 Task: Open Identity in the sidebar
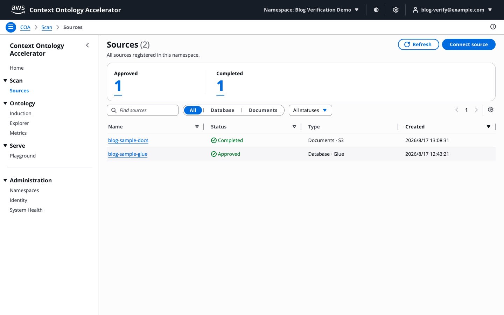point(19,200)
